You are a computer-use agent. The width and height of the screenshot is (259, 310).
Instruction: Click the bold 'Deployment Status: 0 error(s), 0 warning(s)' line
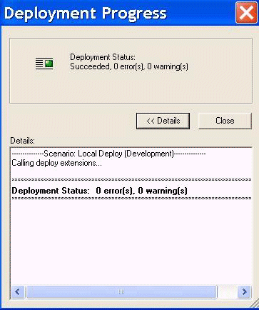pos(99,191)
